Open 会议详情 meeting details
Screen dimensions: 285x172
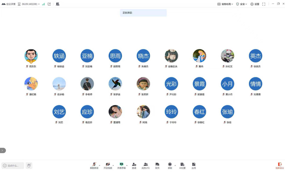pyautogui.click(x=8, y=4)
